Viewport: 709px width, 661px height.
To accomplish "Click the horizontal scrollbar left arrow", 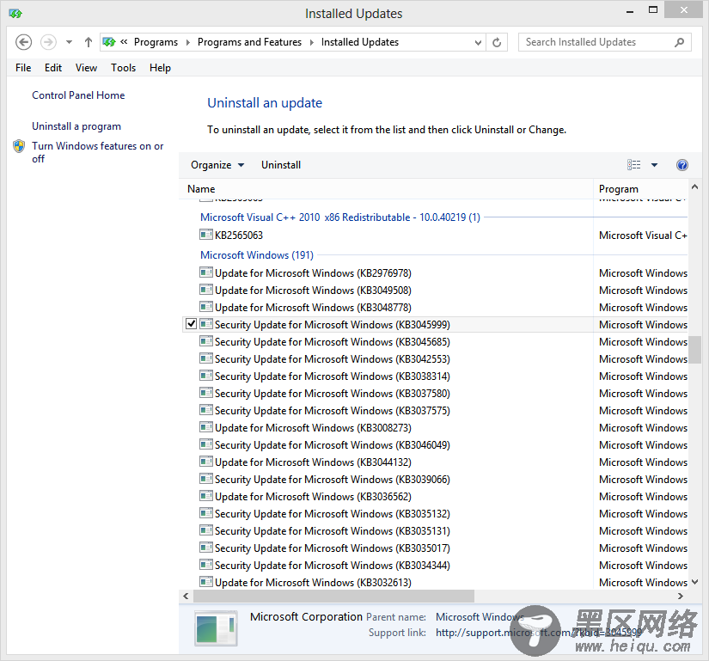I will pyautogui.click(x=186, y=597).
